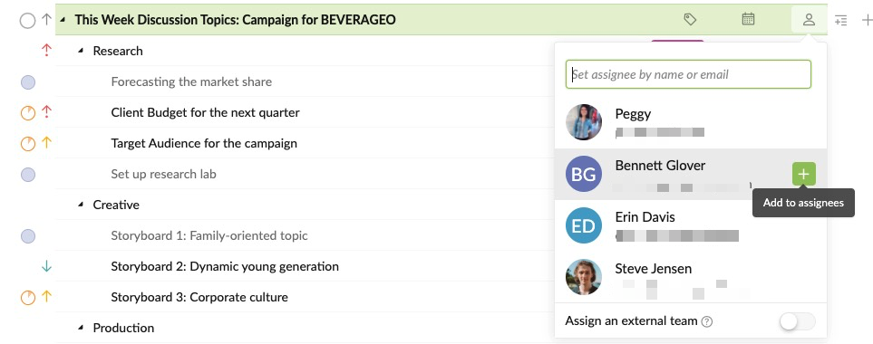Toggle status circle for Forecasting the market share
Image resolution: width=873 pixels, height=344 pixels.
[x=28, y=82]
